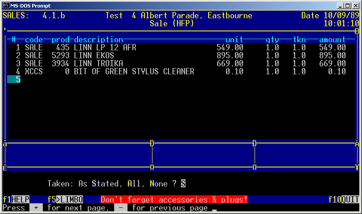The height and width of the screenshot is (214, 362).
Task: Select the minus key for previous page
Action: [x=121, y=208]
